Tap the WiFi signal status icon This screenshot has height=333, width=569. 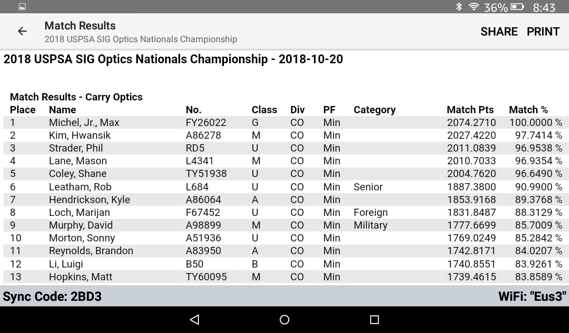pyautogui.click(x=473, y=7)
